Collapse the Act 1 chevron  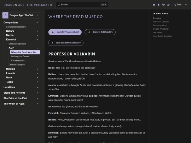click(x=37, y=48)
